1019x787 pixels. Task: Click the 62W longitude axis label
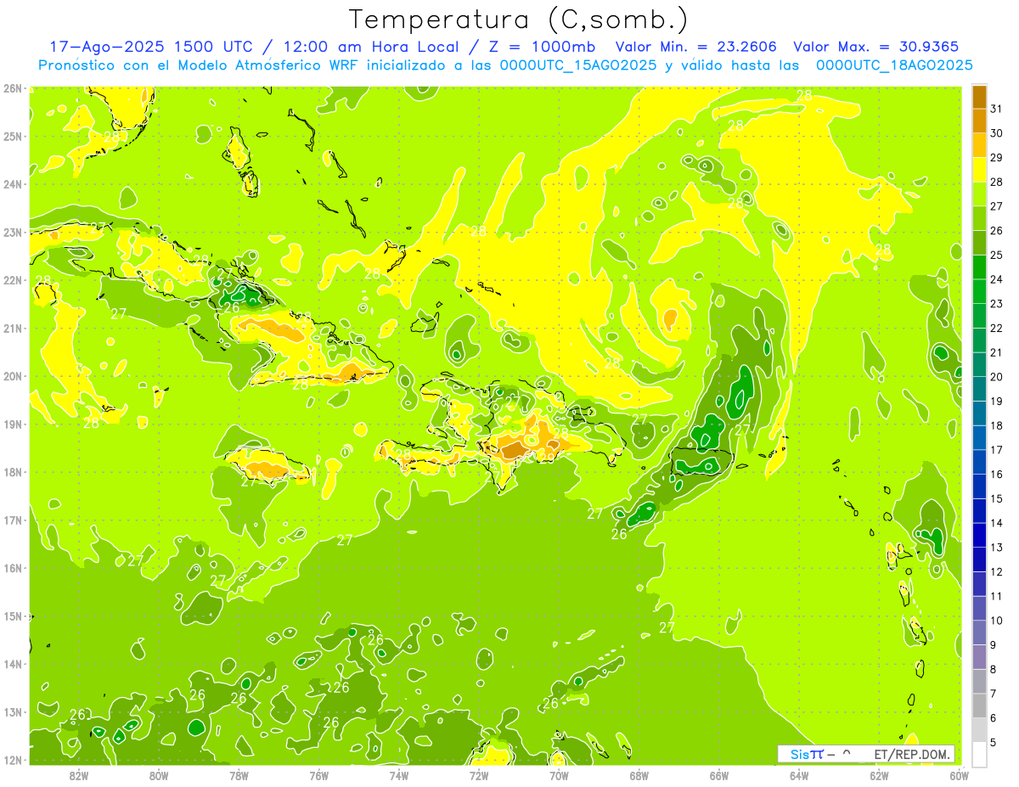coord(879,775)
